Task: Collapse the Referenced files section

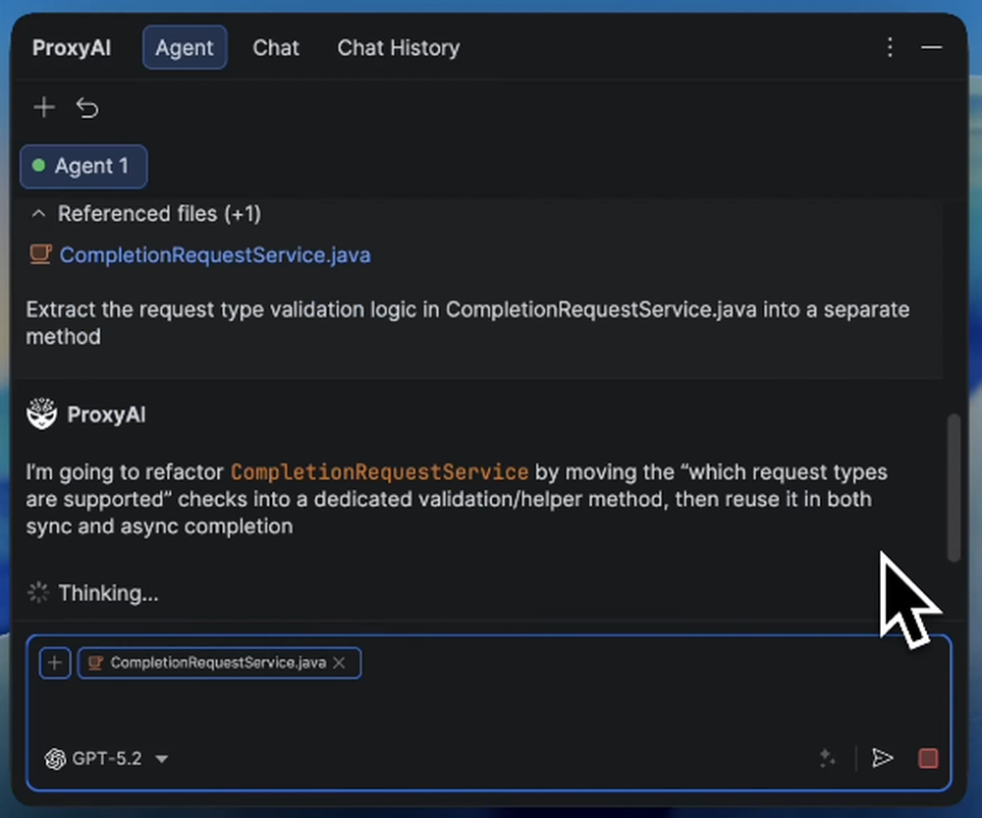Action: (x=37, y=213)
